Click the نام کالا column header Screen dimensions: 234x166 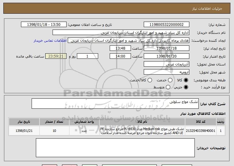142,122
